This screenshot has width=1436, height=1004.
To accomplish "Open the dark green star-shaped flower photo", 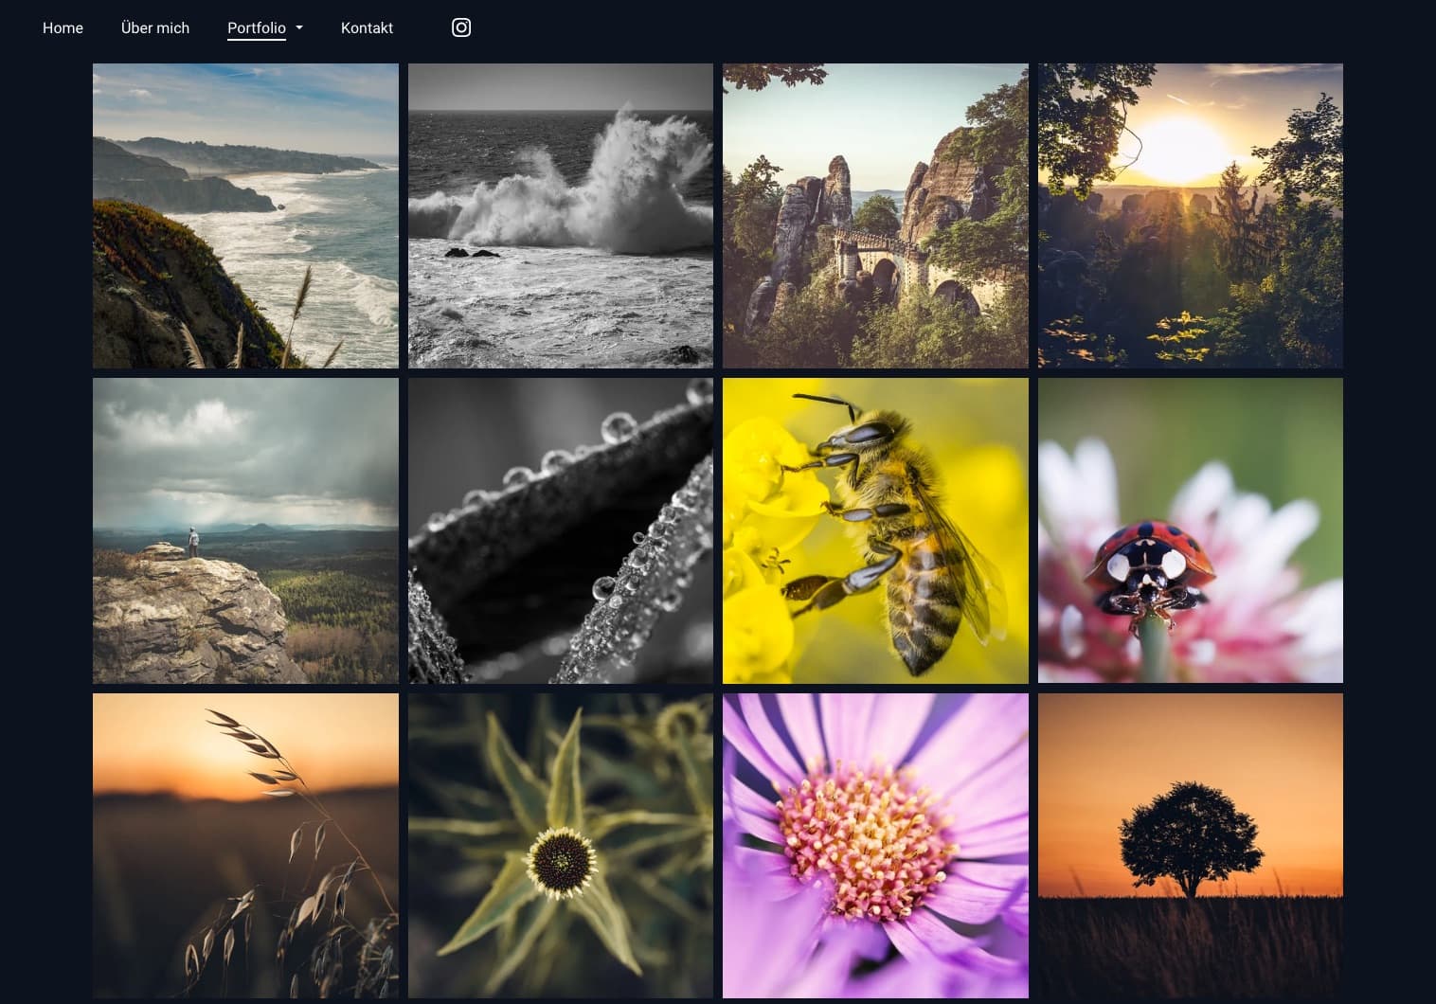I will [x=561, y=846].
